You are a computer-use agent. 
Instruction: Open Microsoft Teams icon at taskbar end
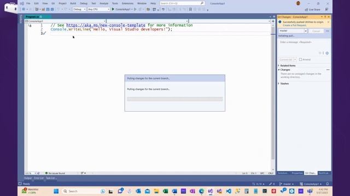click(310, 191)
